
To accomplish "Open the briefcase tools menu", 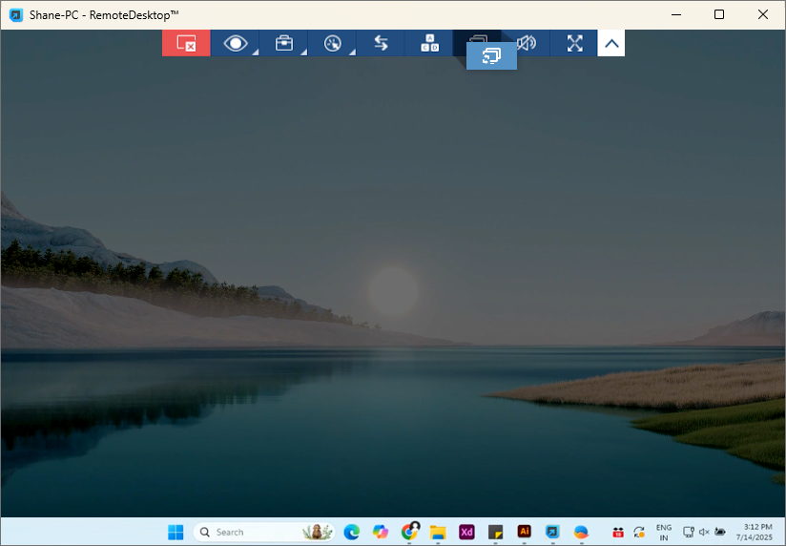I will 284,43.
